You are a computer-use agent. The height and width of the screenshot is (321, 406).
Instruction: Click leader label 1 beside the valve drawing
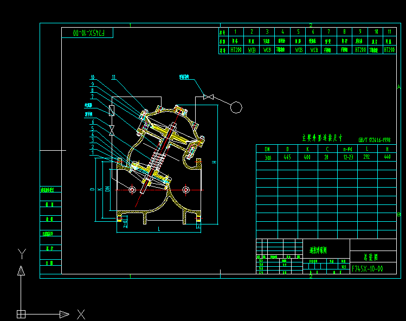coord(93,152)
